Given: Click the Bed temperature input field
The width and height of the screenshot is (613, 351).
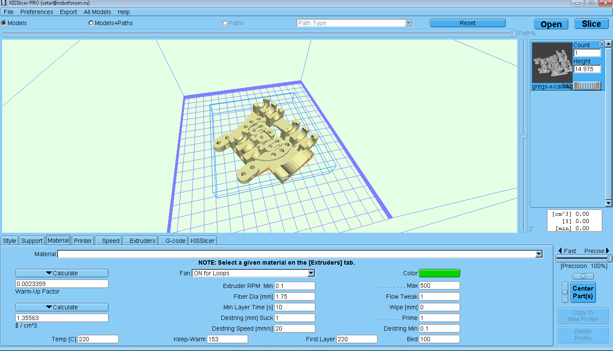Looking at the screenshot, I should [439, 339].
